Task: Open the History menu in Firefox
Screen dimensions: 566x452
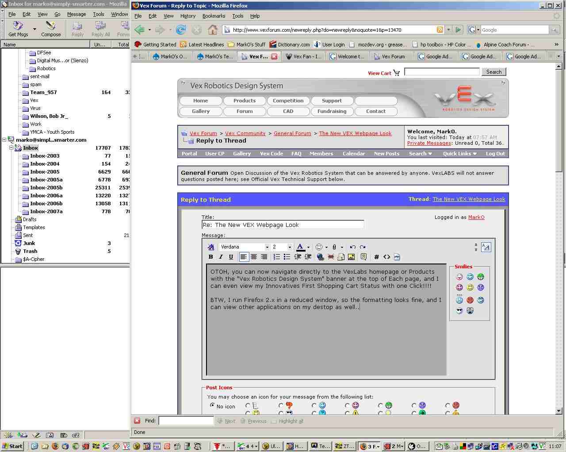Action: click(x=188, y=16)
